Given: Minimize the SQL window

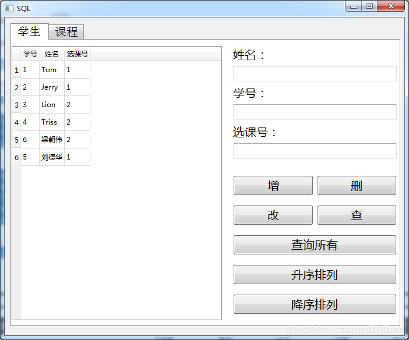Looking at the screenshot, I should point(354,6).
